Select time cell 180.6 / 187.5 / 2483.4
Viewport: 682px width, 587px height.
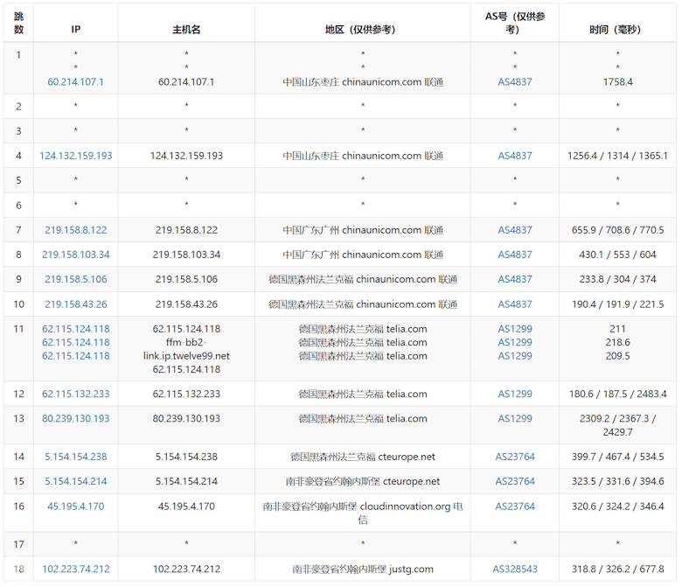pos(617,394)
